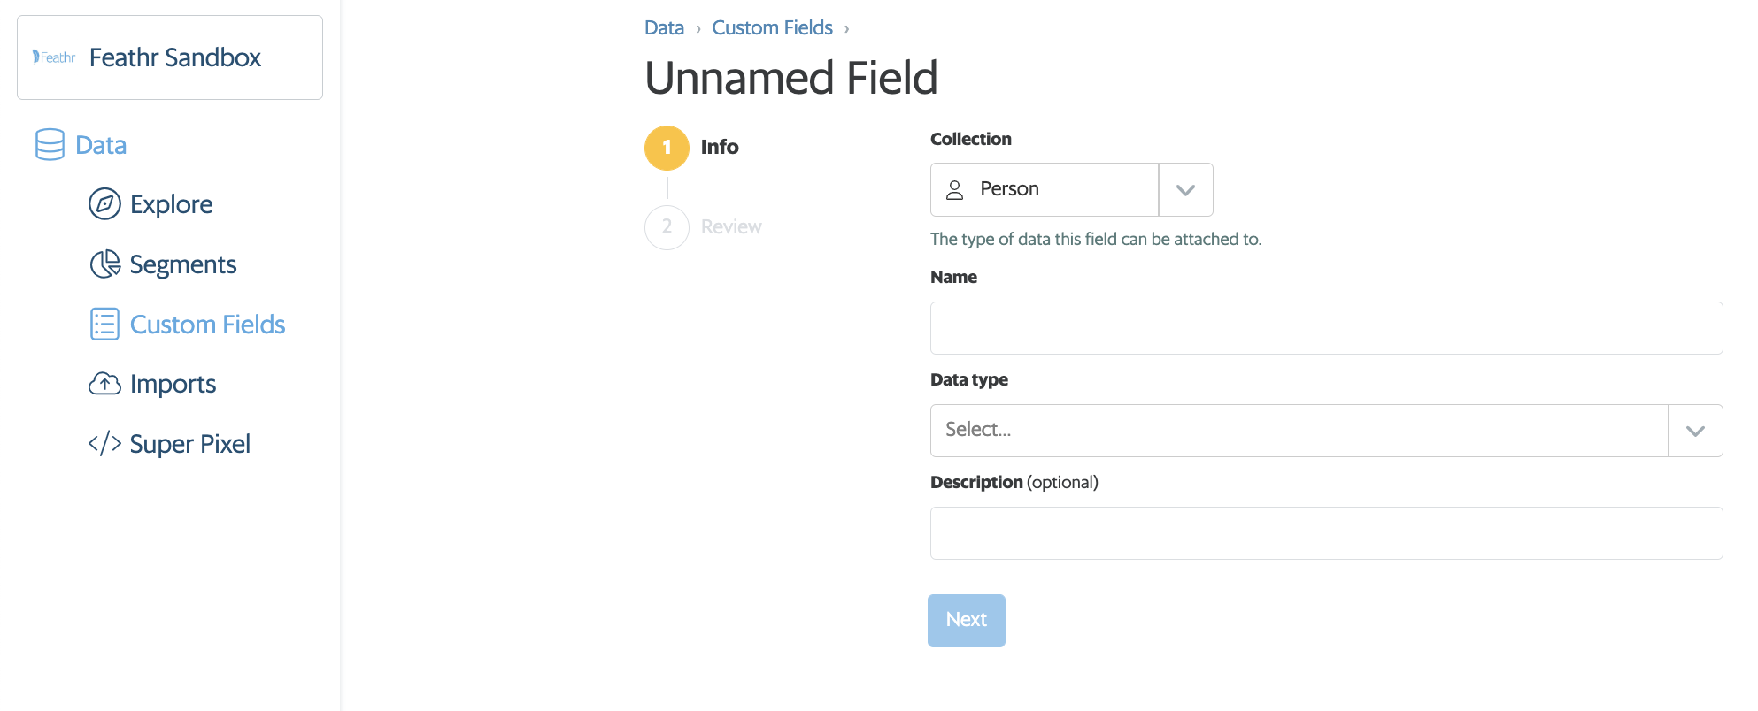Open the Imports page

pyautogui.click(x=173, y=384)
